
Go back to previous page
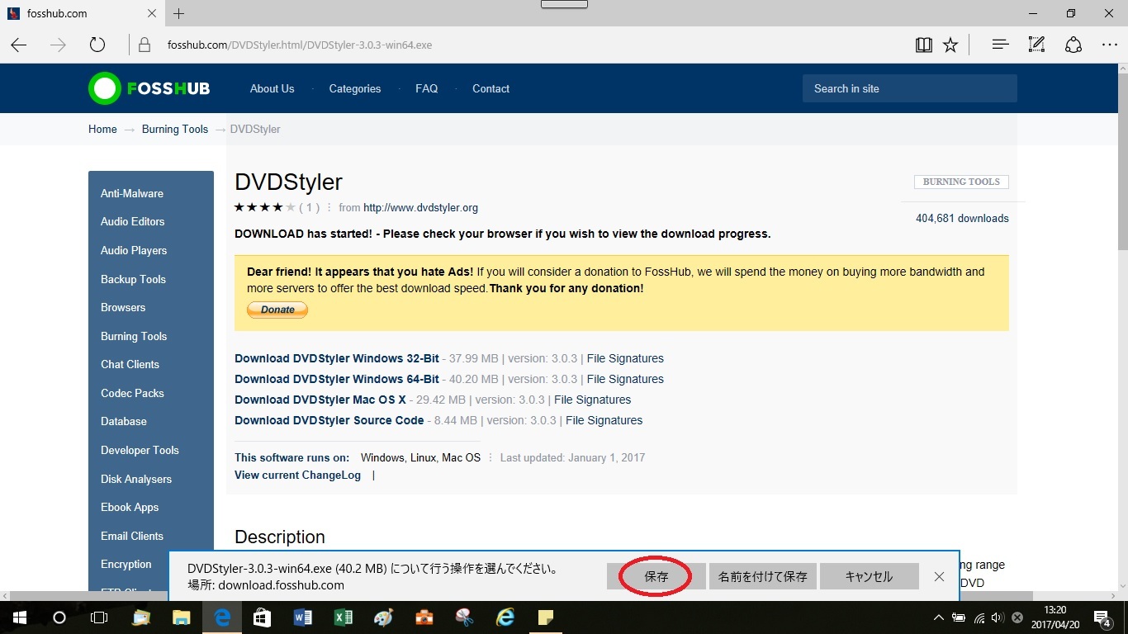18,45
